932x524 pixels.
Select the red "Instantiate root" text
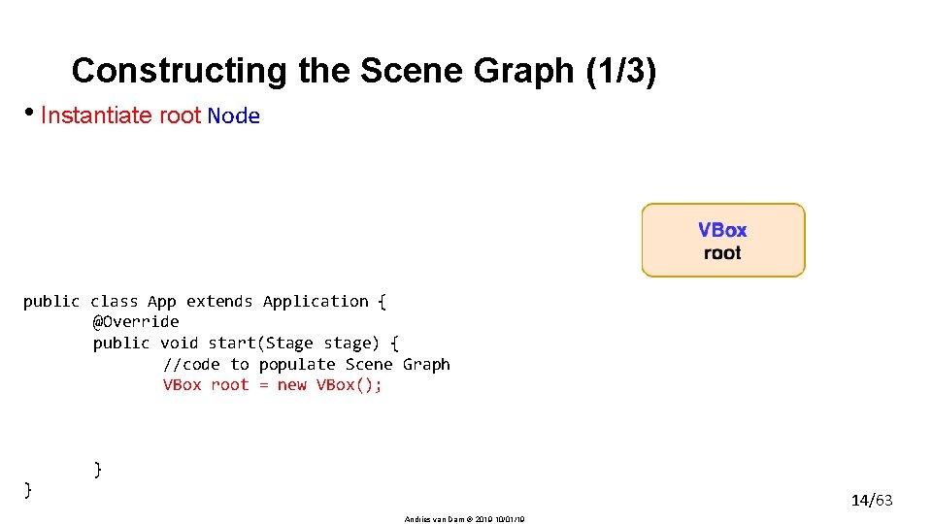[120, 115]
